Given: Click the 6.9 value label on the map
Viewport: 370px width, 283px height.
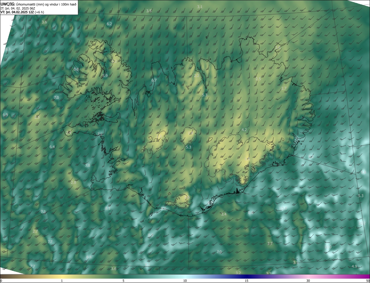Looking at the screenshot, I should pyautogui.click(x=5, y=115).
